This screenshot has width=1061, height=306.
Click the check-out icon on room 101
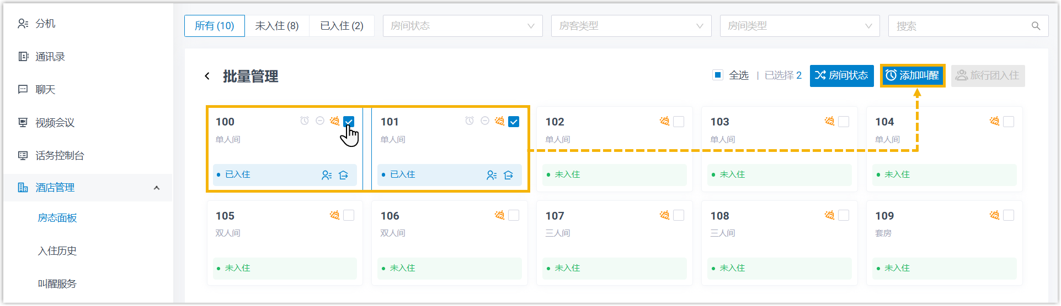tap(509, 175)
